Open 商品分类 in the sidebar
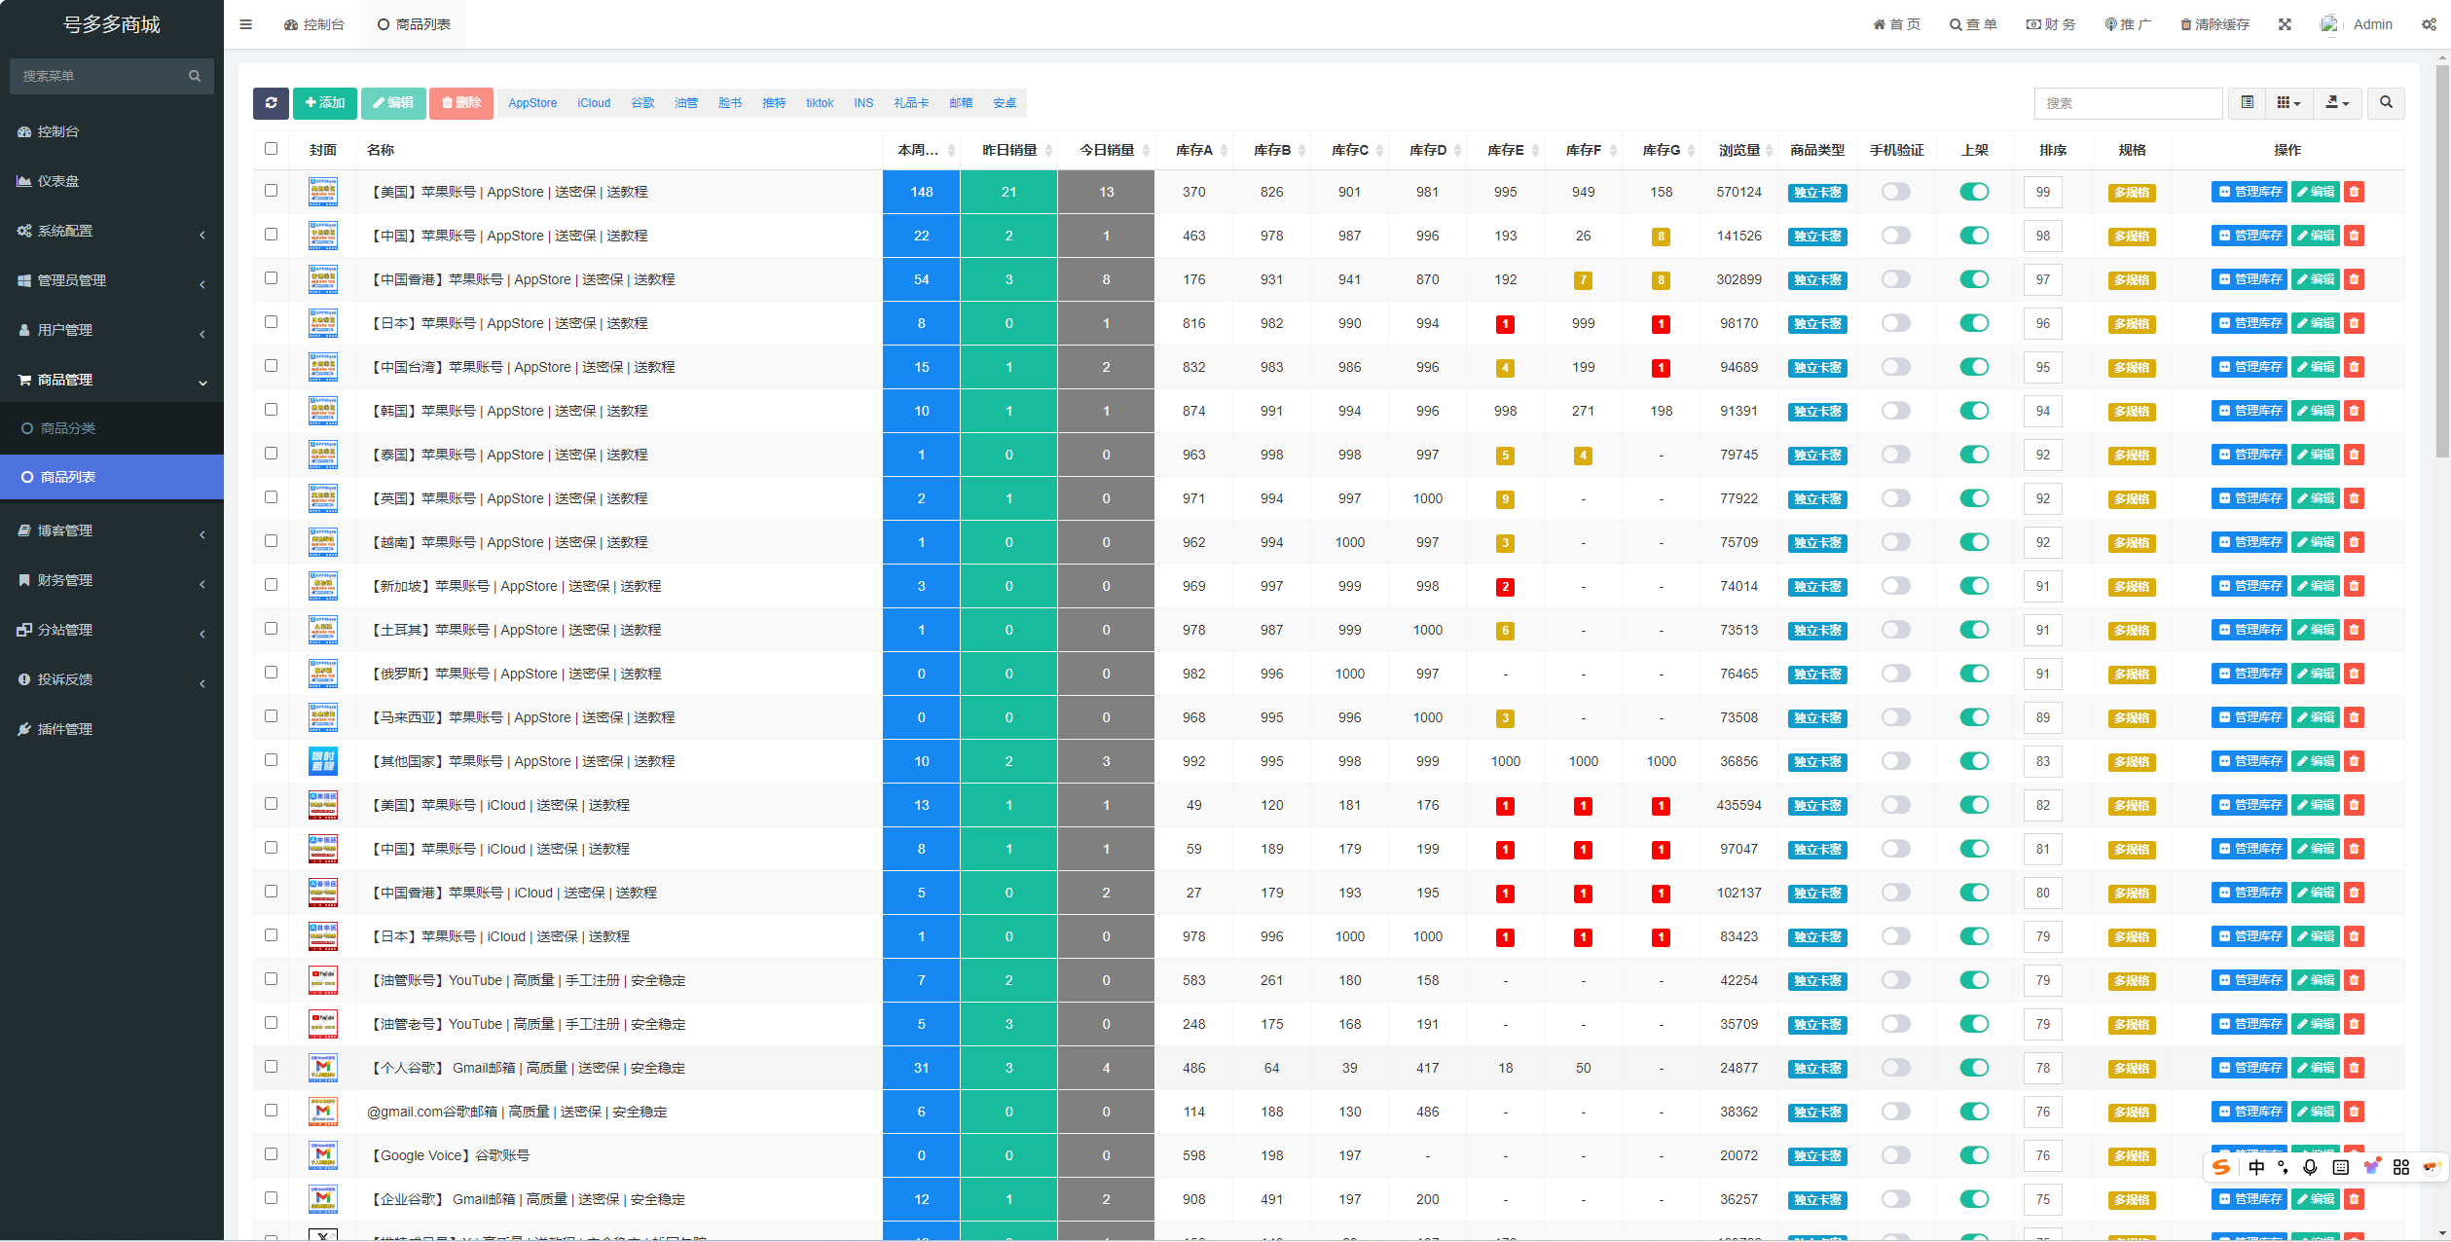2451x1242 pixels. tap(68, 428)
